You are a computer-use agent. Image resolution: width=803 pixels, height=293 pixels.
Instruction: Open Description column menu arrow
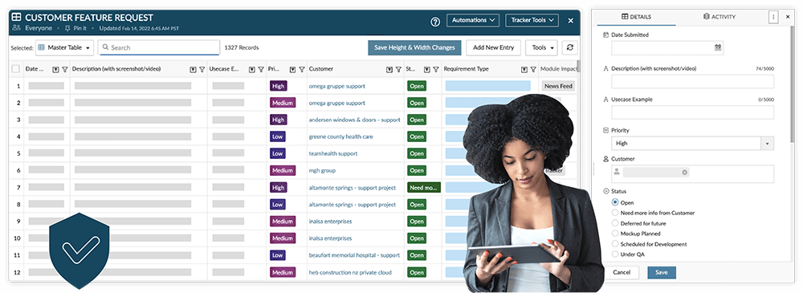coord(193,69)
